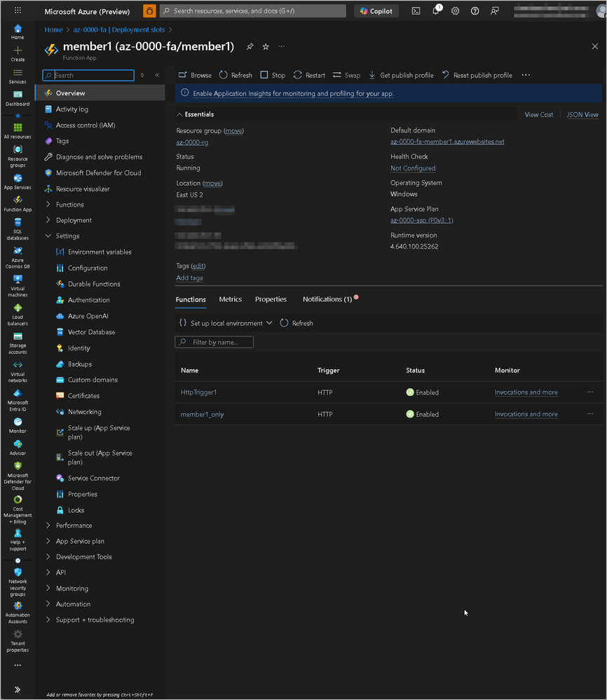607x700 pixels.
Task: Open All resources in favorites bar
Action: click(18, 131)
